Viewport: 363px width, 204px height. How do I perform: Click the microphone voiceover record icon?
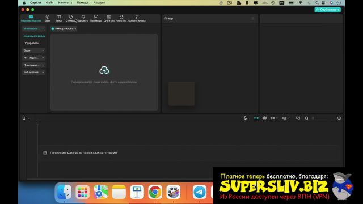(245, 118)
